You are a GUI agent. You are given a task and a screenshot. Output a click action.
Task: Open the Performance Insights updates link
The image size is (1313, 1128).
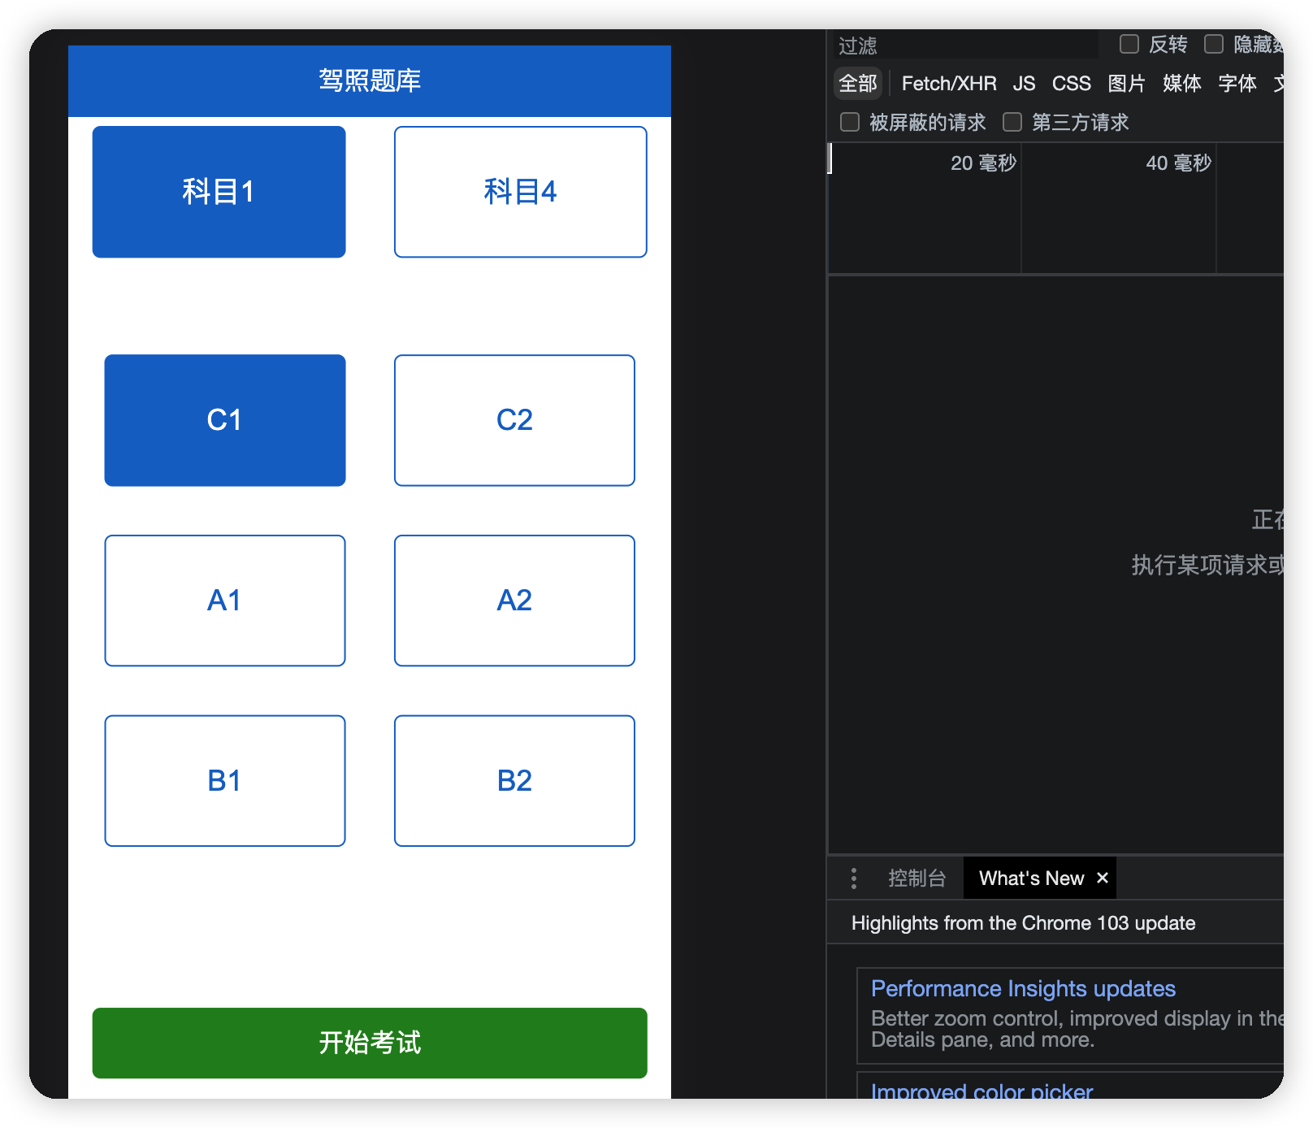click(x=1023, y=988)
